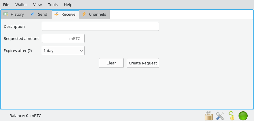The image size is (254, 121).
Task: Click the green network status indicator
Action: 243,116
